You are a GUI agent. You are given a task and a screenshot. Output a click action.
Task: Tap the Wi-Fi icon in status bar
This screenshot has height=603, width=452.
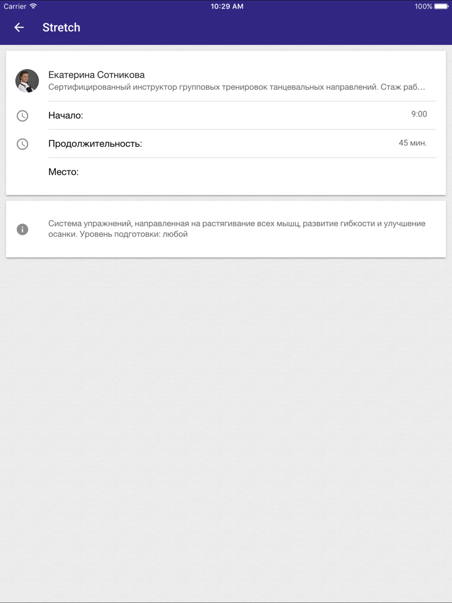tap(33, 6)
